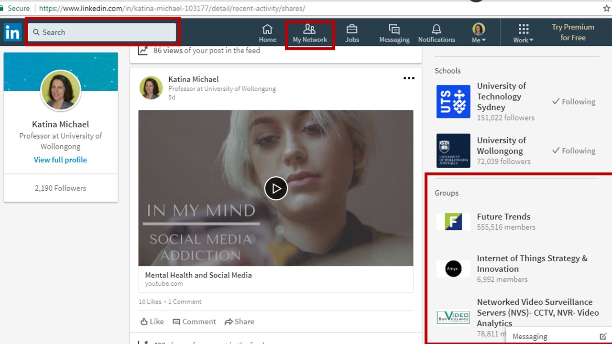Image resolution: width=612 pixels, height=344 pixels.
Task: Open the post's three-dot options menu
Action: 409,78
